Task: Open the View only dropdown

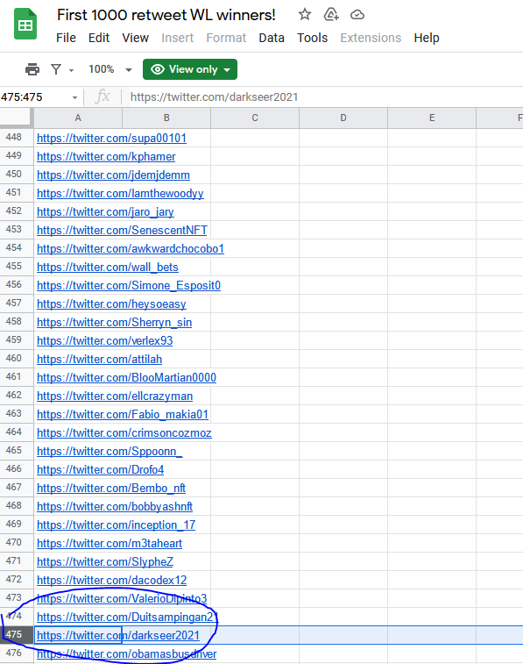Action: click(x=190, y=69)
